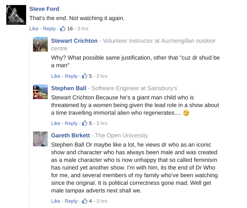Screen dimensions: 247x208
Task: Click thumbs-up icon on Gareth Birkett's reply
Action: tap(85, 201)
